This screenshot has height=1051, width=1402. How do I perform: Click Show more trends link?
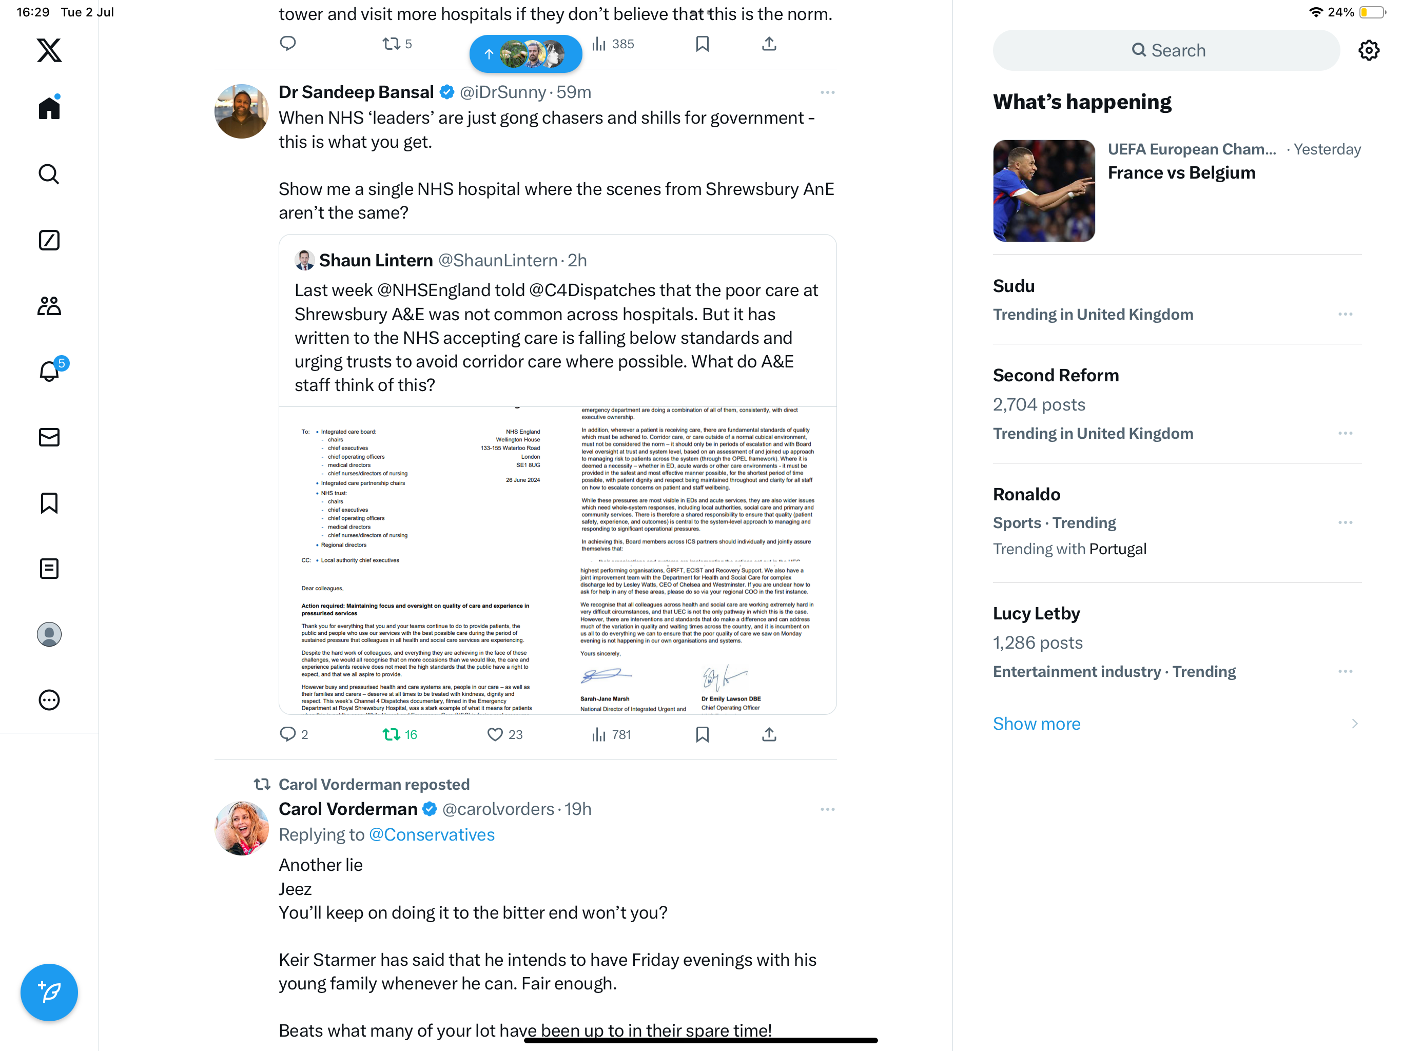[x=1036, y=723]
